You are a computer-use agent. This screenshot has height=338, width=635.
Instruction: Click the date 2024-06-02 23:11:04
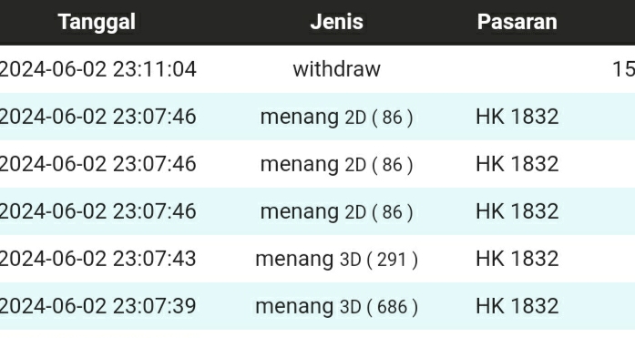[97, 69]
